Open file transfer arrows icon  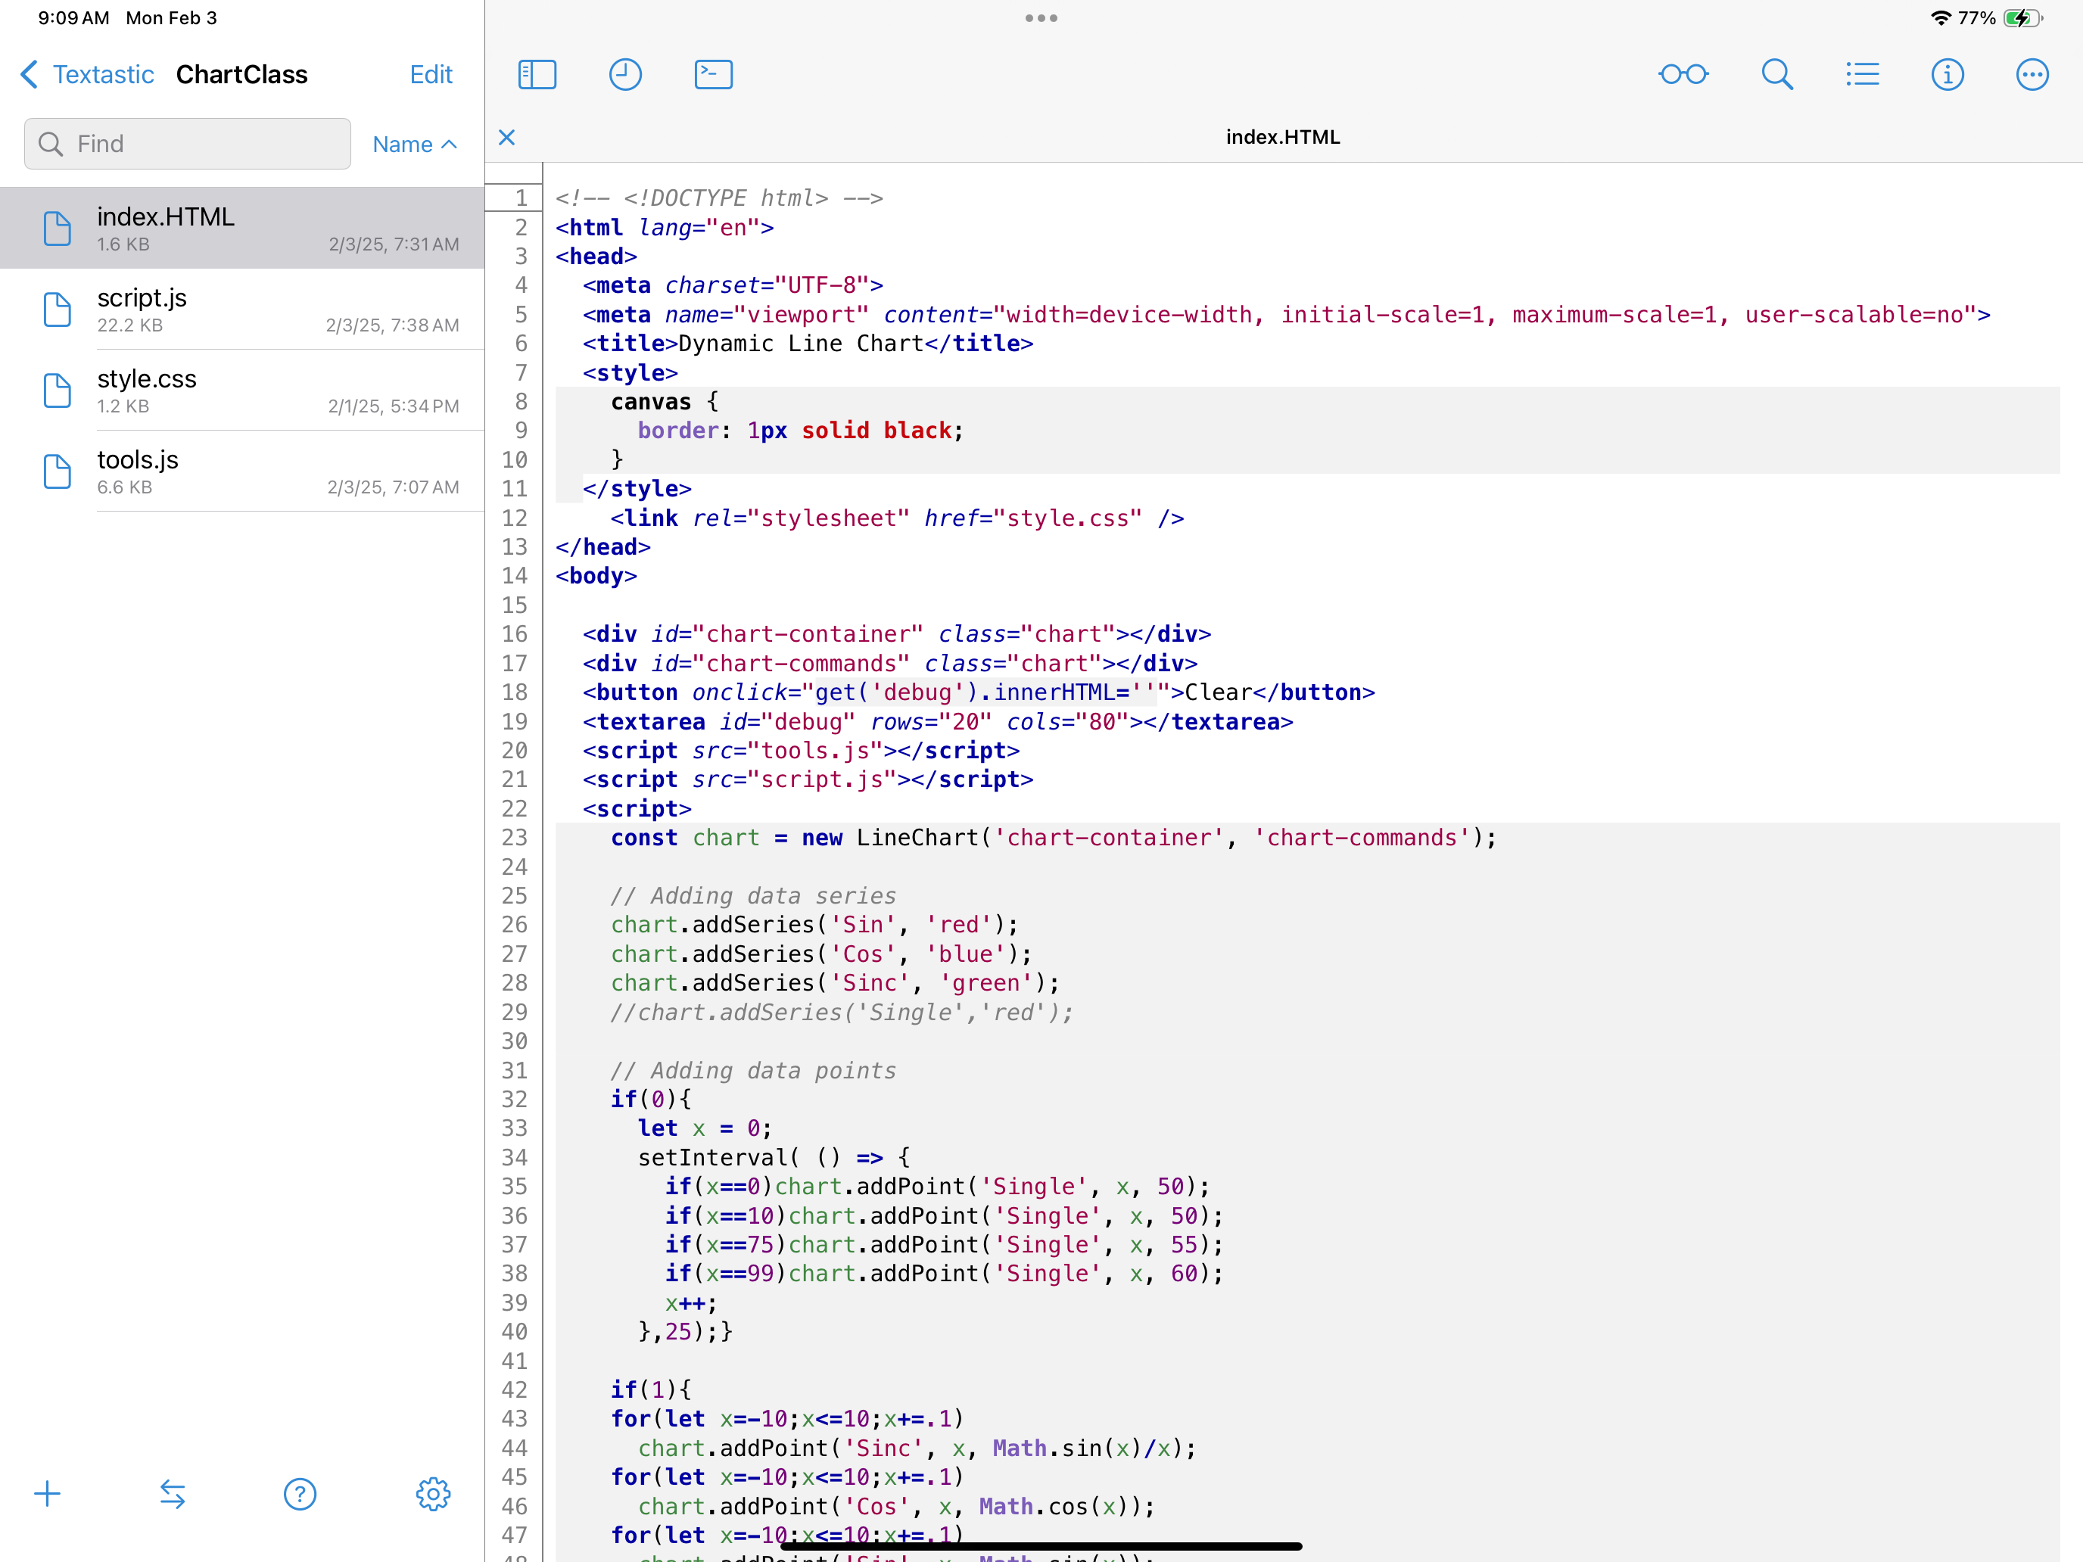173,1493
